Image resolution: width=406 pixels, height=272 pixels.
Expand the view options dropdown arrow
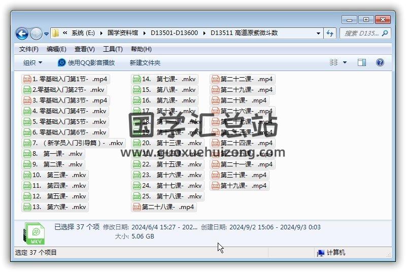coord(345,62)
